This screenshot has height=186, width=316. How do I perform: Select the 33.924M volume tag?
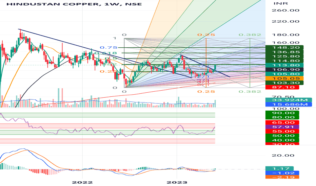[289, 100]
